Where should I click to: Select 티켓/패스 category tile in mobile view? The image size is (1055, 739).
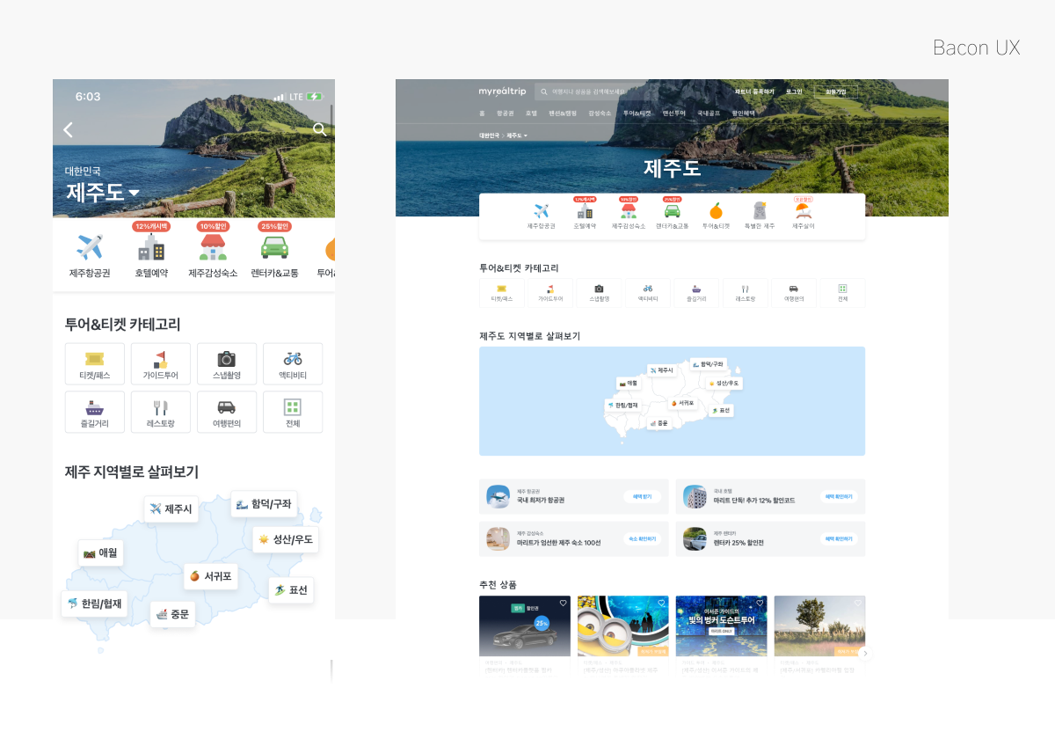(94, 364)
